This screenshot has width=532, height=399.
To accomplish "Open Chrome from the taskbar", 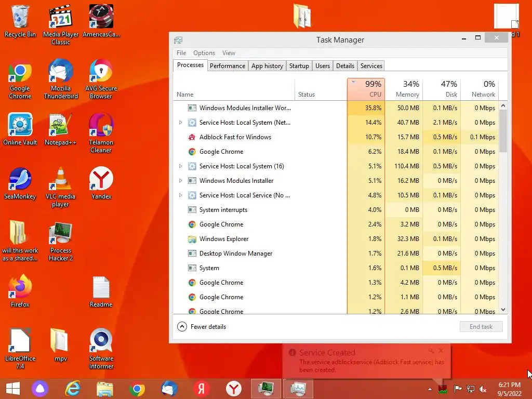I will (137, 389).
